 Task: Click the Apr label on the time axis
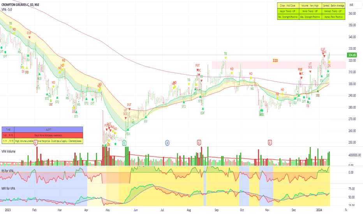(86, 210)
